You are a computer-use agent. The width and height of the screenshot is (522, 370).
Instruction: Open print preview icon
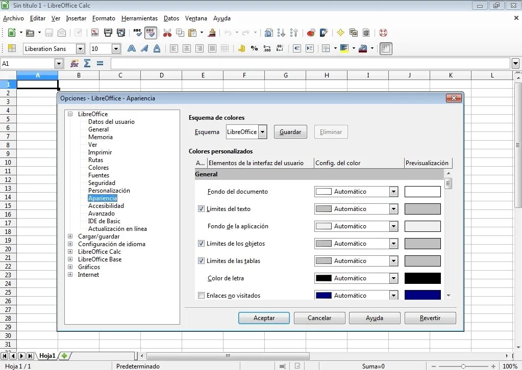[121, 33]
